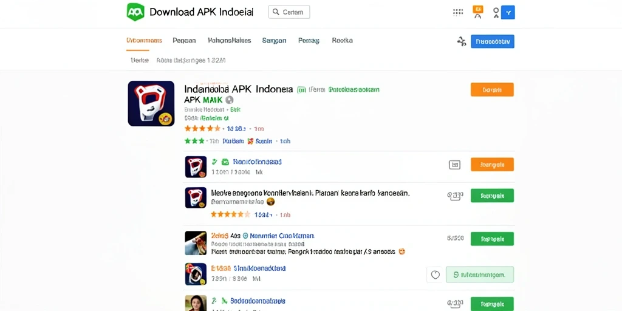
Task: Open the photo thumbnail in "Zelros" row
Action: 196,243
